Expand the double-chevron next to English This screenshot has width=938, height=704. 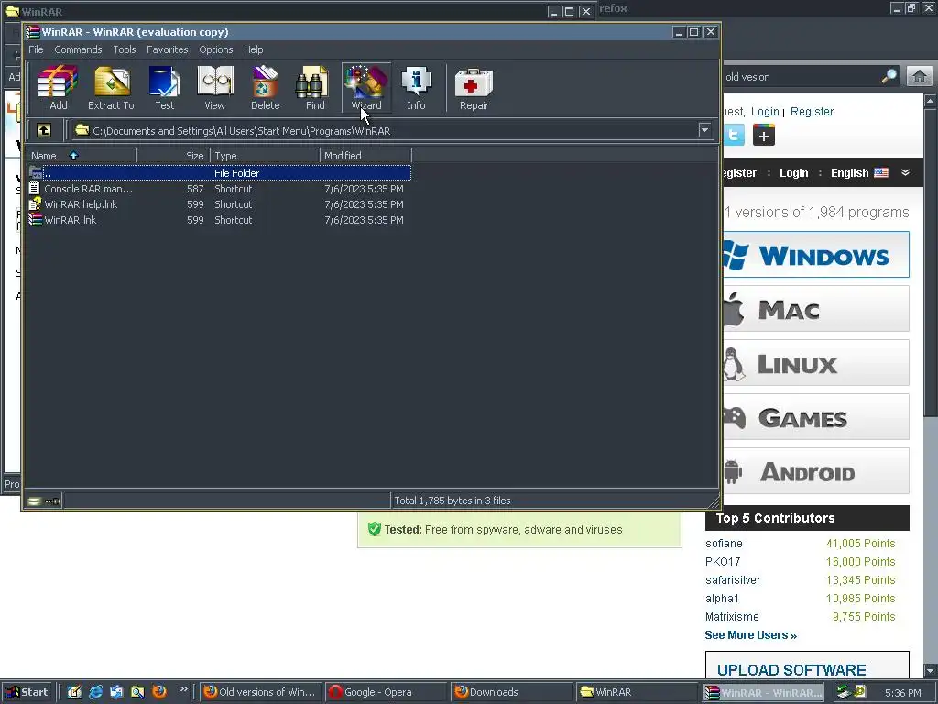906,173
